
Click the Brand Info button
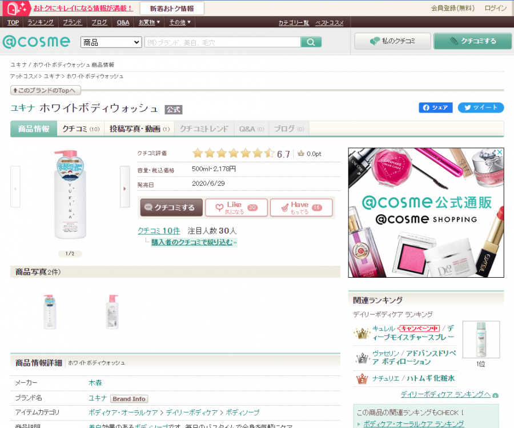click(129, 399)
